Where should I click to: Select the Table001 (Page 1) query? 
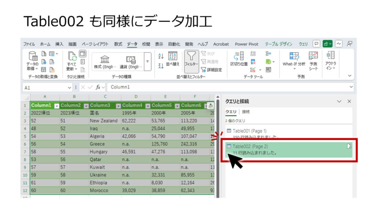(x=249, y=131)
